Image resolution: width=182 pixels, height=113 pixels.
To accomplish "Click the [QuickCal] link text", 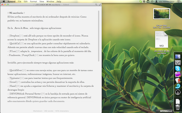I will 15,43.
